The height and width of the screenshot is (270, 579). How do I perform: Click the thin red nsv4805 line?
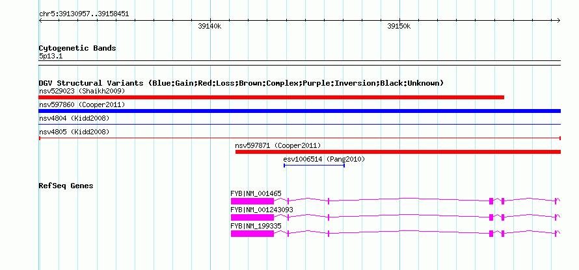299,138
